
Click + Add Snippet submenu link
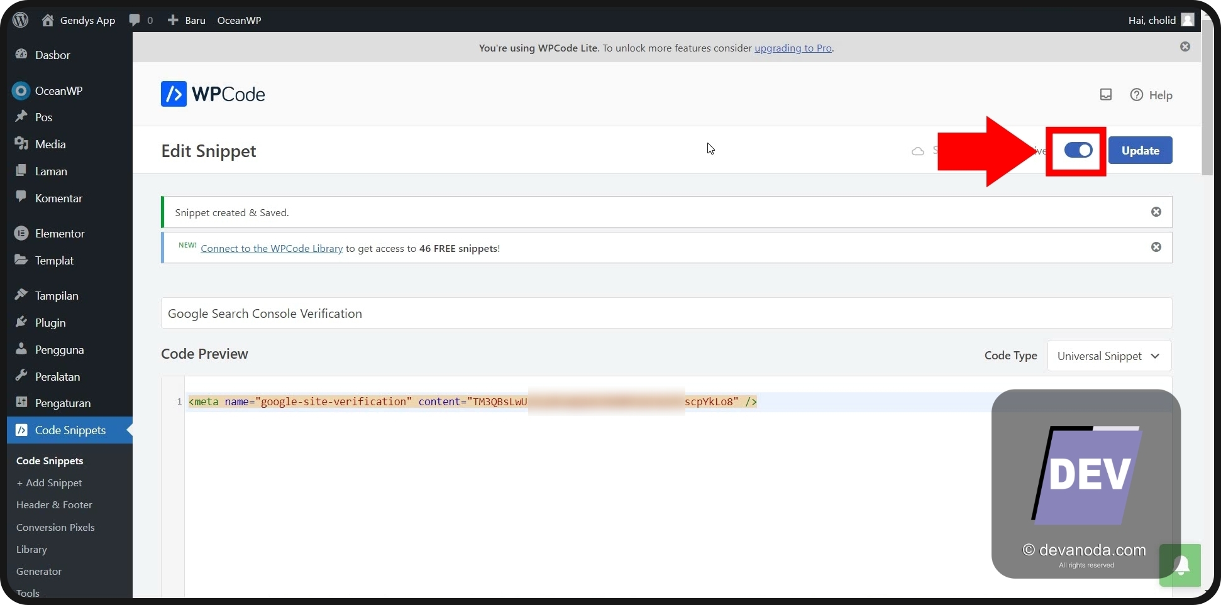(x=49, y=482)
